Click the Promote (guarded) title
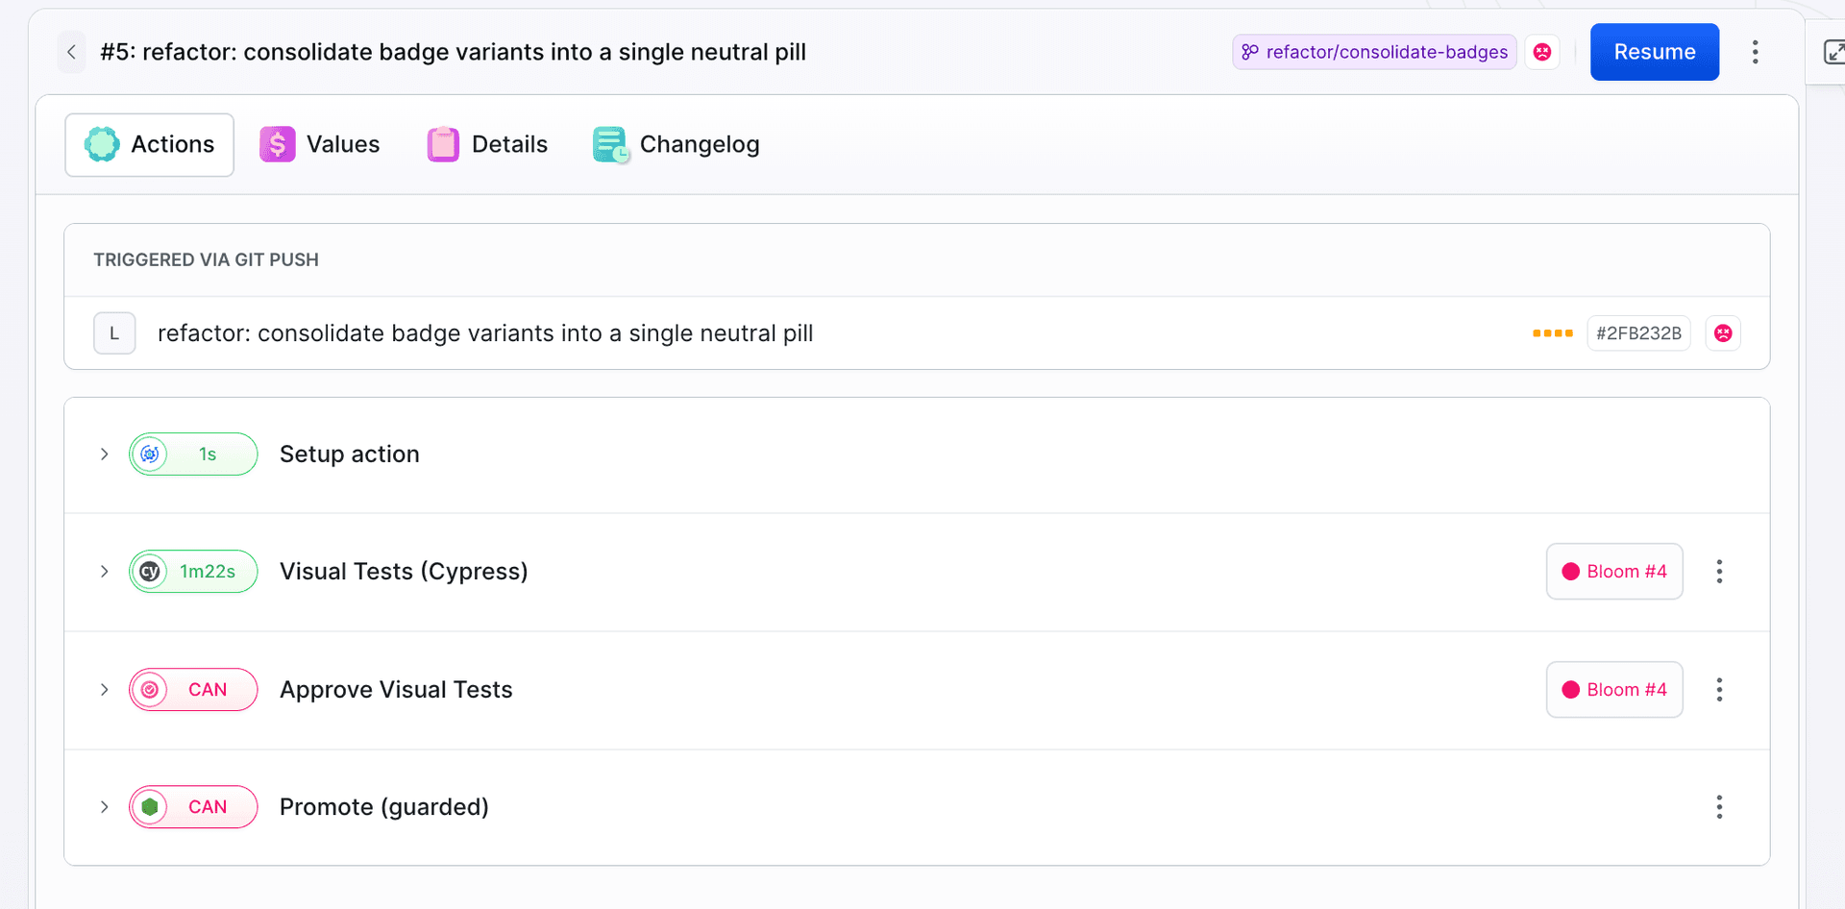 384,807
